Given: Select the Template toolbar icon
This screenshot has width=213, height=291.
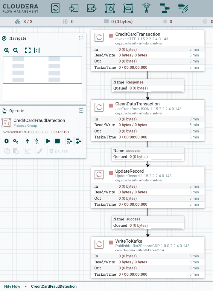Looking at the screenshot, I should pos(165,8).
